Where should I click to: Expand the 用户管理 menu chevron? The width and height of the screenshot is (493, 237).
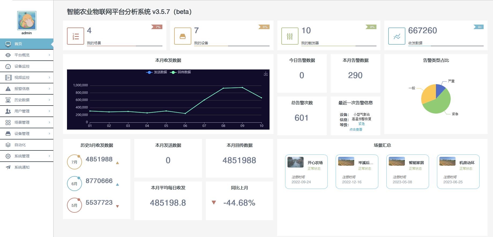(50, 111)
